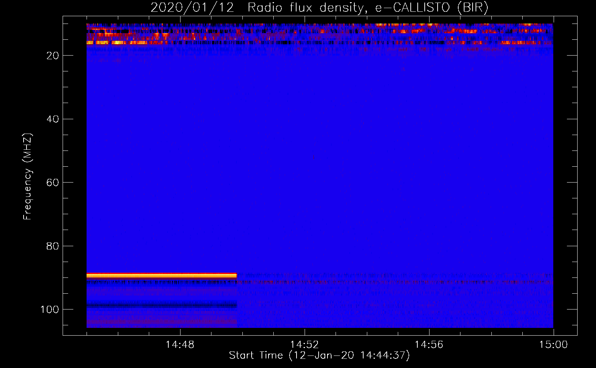Click the 14:52 time tick label
Screen dimensions: 596x368
pyautogui.click(x=304, y=345)
